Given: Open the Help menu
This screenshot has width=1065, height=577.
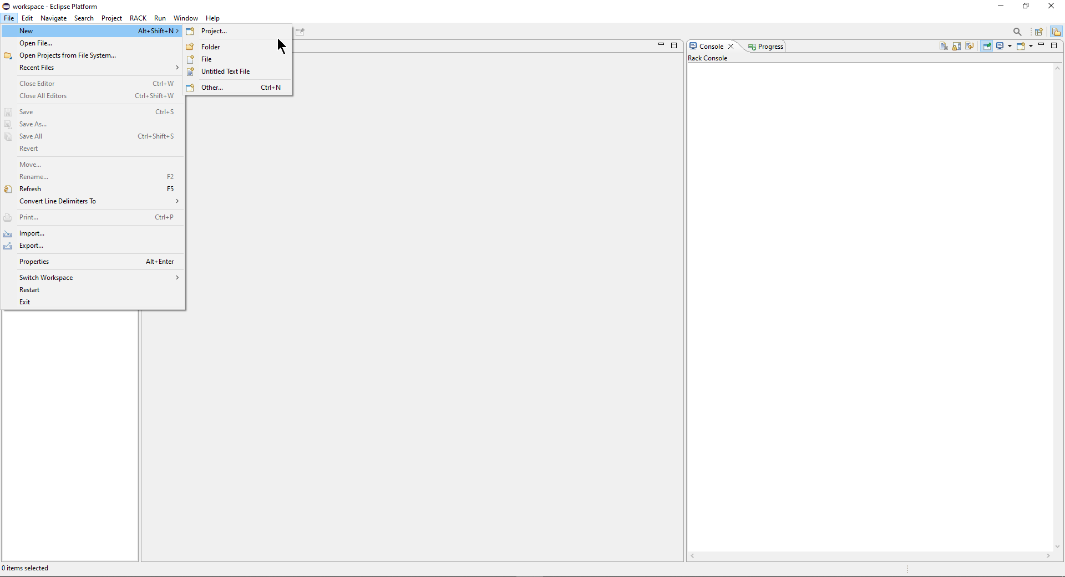Looking at the screenshot, I should point(212,18).
